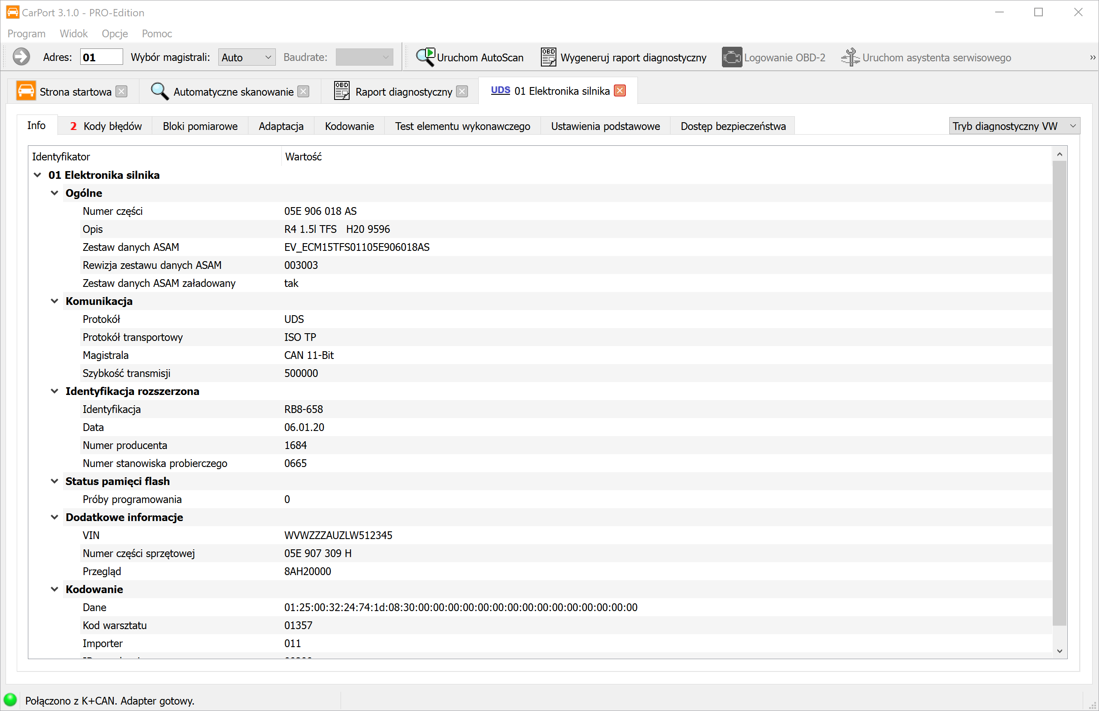Close the Raport diagnostyczny tab
This screenshot has height=711, width=1099.
coord(462,91)
